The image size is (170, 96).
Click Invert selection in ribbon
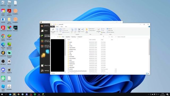pyautogui.click(x=110, y=32)
